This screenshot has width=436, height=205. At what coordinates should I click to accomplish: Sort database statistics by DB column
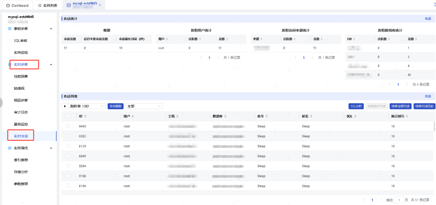[354, 39]
